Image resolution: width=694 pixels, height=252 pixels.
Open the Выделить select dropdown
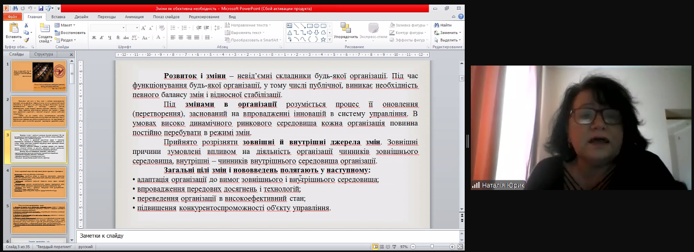[x=447, y=40]
